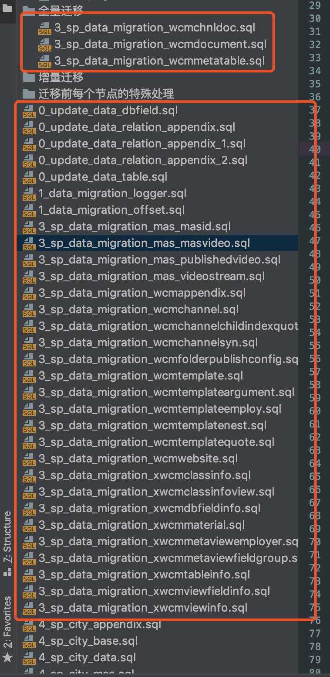This screenshot has height=677, width=330.
Task: Choose 3_sp_data_migration_wcmtemplatenest.sql in the file list
Action: point(152,425)
